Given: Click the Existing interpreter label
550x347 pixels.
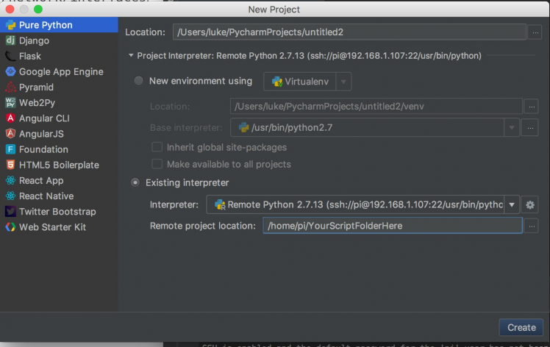Looking at the screenshot, I should coord(187,183).
